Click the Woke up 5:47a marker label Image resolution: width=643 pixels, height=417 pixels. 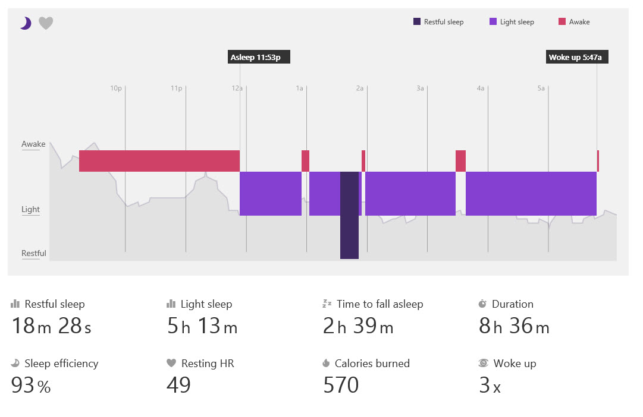[x=577, y=57]
